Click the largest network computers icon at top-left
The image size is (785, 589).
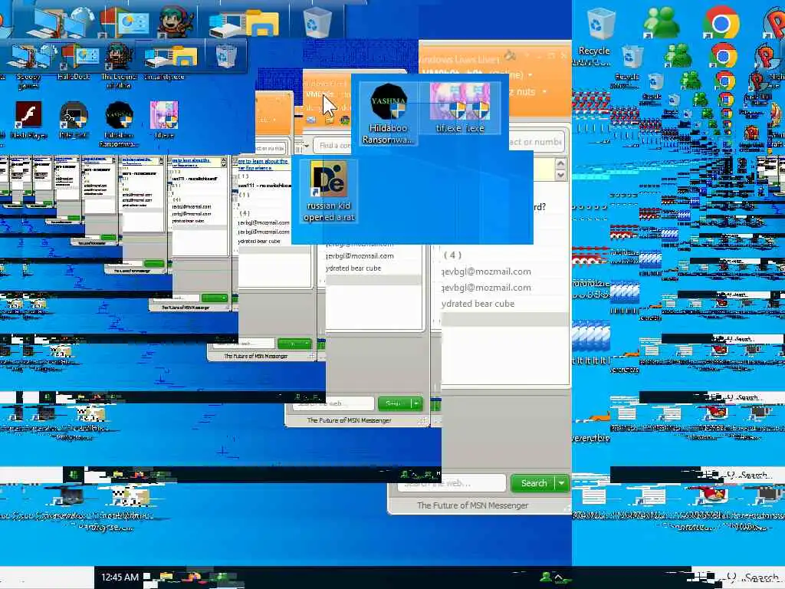60,22
